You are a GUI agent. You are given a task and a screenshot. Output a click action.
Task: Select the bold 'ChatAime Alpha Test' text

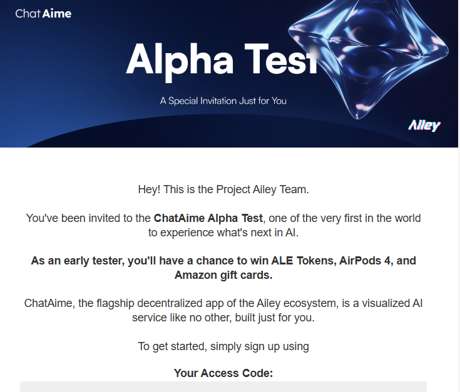click(x=208, y=218)
